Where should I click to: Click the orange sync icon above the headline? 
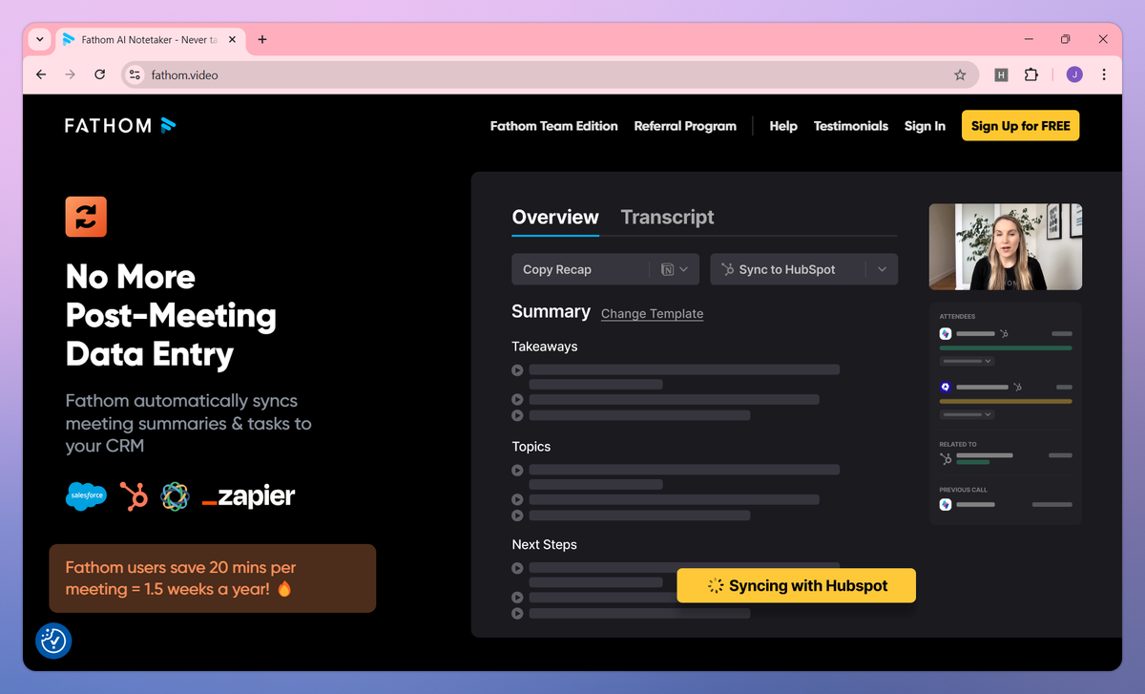[86, 217]
